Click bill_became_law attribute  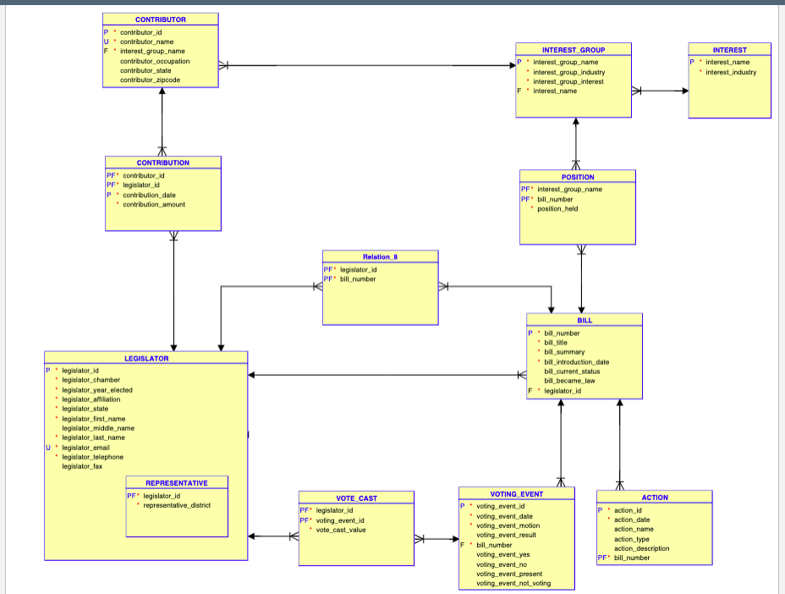point(570,381)
